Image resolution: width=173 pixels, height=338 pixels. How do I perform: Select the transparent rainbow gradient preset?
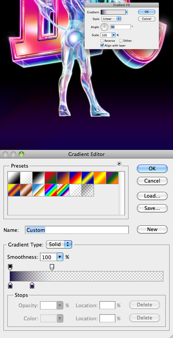click(x=63, y=190)
